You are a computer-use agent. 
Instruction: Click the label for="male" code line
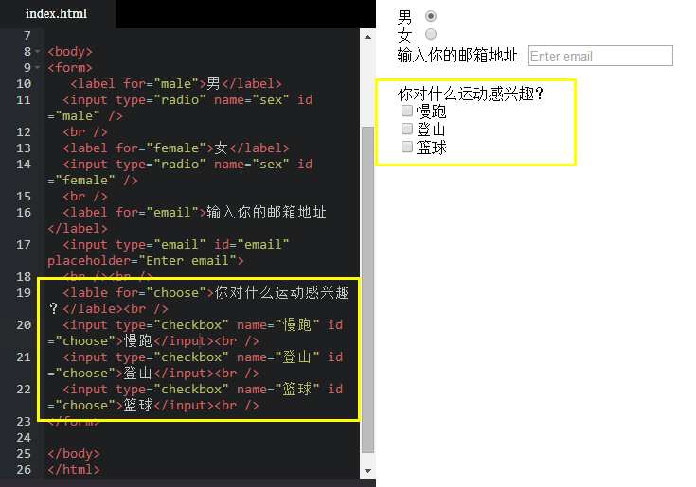tap(176, 84)
